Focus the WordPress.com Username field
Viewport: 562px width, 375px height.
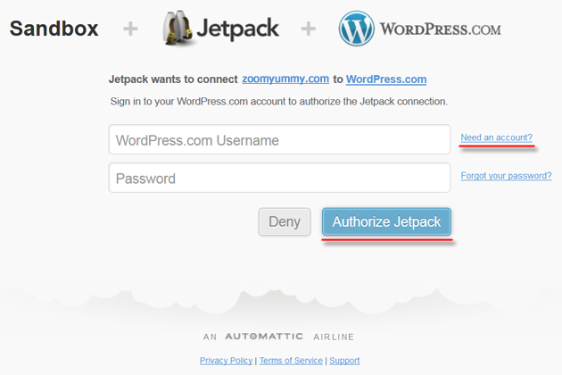point(279,139)
